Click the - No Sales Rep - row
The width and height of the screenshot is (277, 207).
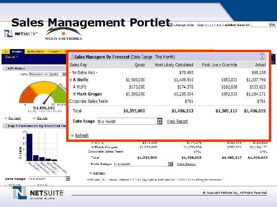pos(167,72)
